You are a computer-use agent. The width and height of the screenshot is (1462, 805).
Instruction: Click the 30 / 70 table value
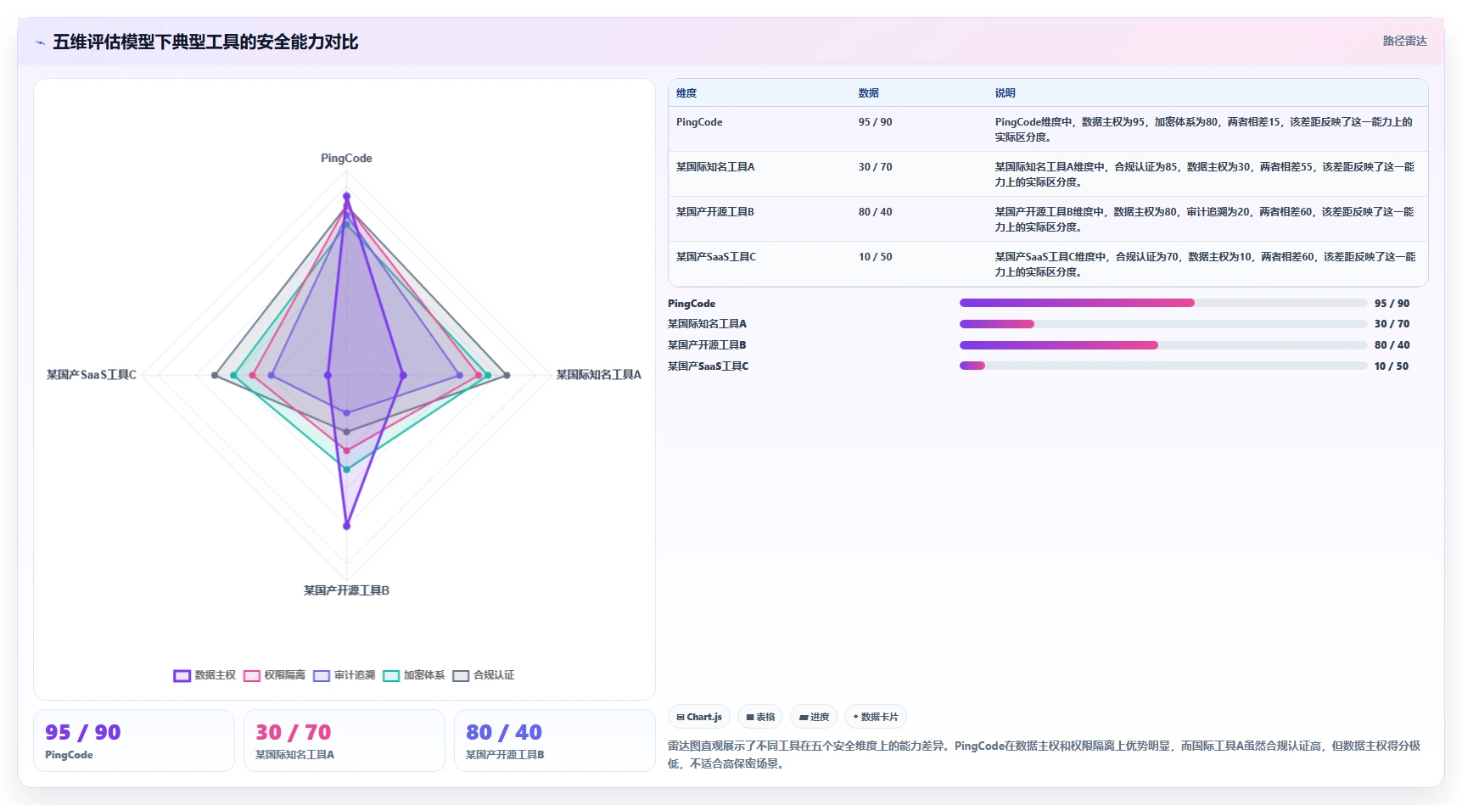click(x=875, y=167)
